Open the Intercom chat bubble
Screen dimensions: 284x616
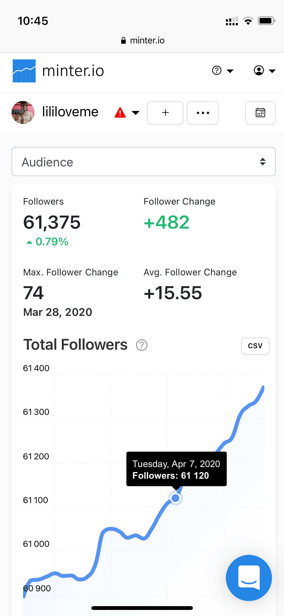249,578
